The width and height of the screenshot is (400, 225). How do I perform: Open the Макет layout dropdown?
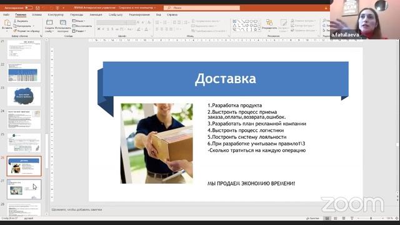click(79, 21)
